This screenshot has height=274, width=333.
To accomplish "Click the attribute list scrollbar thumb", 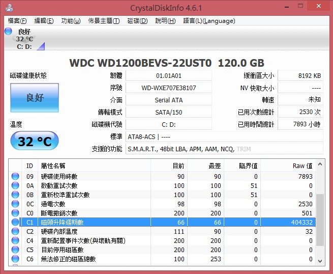I will pos(320,220).
